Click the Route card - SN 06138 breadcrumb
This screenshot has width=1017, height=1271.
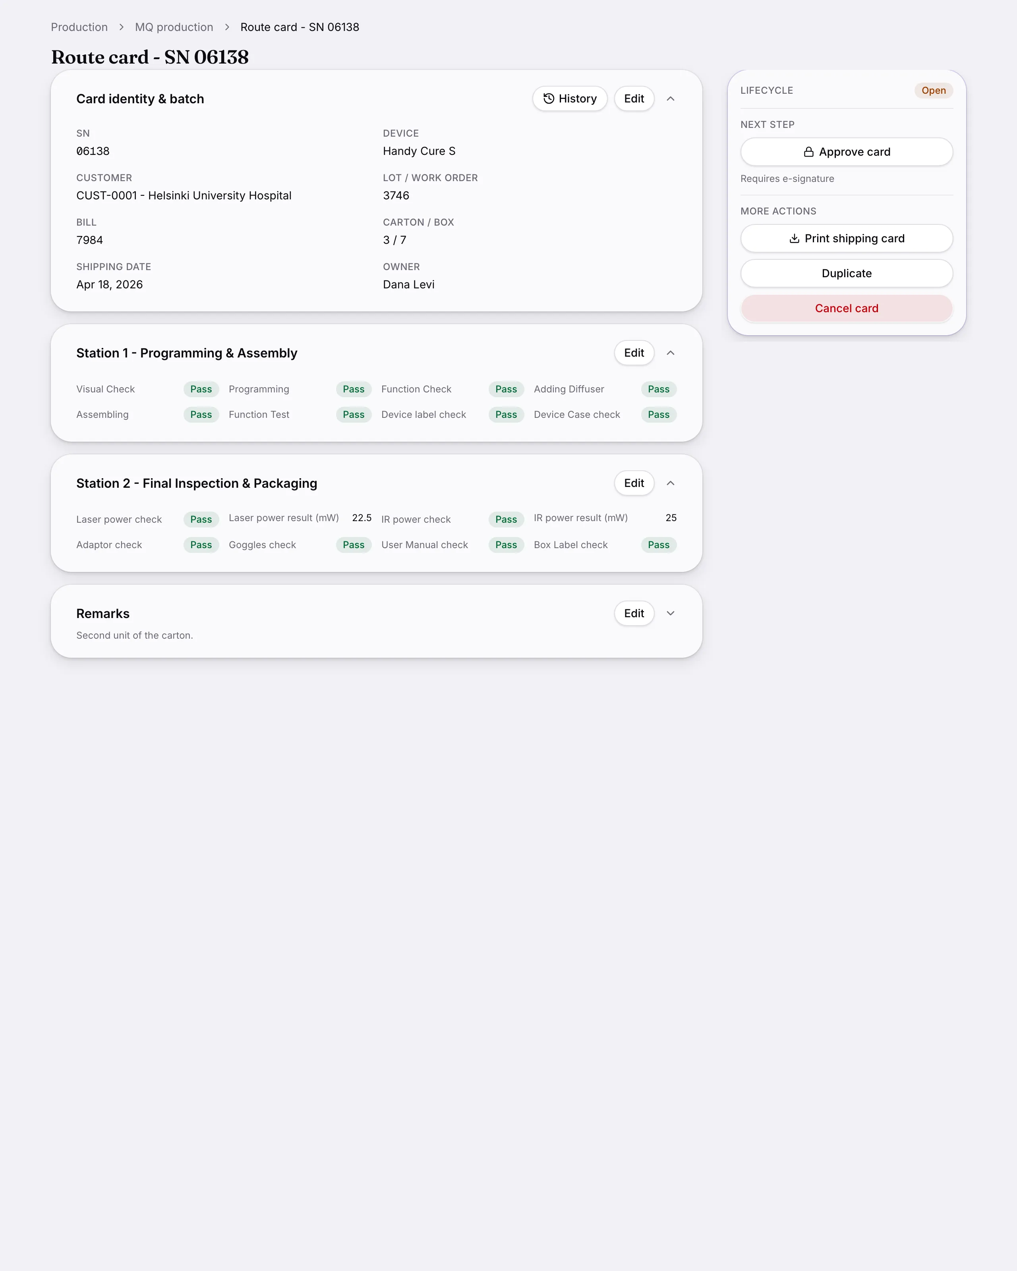tap(300, 27)
